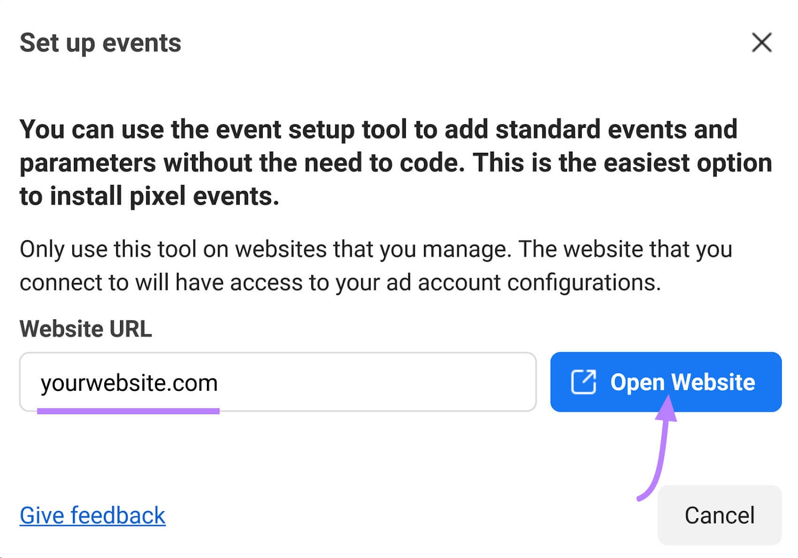Image resolution: width=798 pixels, height=558 pixels.
Task: Click the bold introductory paragraph text
Action: click(379, 162)
